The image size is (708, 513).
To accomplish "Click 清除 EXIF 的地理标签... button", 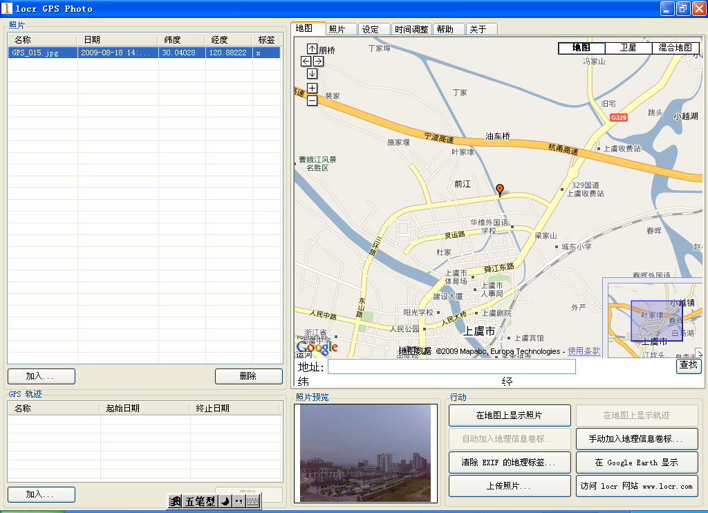I will 510,463.
